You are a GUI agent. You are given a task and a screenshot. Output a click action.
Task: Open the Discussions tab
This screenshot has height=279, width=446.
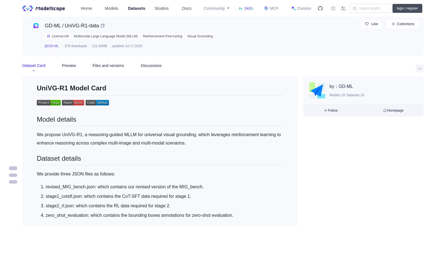pos(151,66)
